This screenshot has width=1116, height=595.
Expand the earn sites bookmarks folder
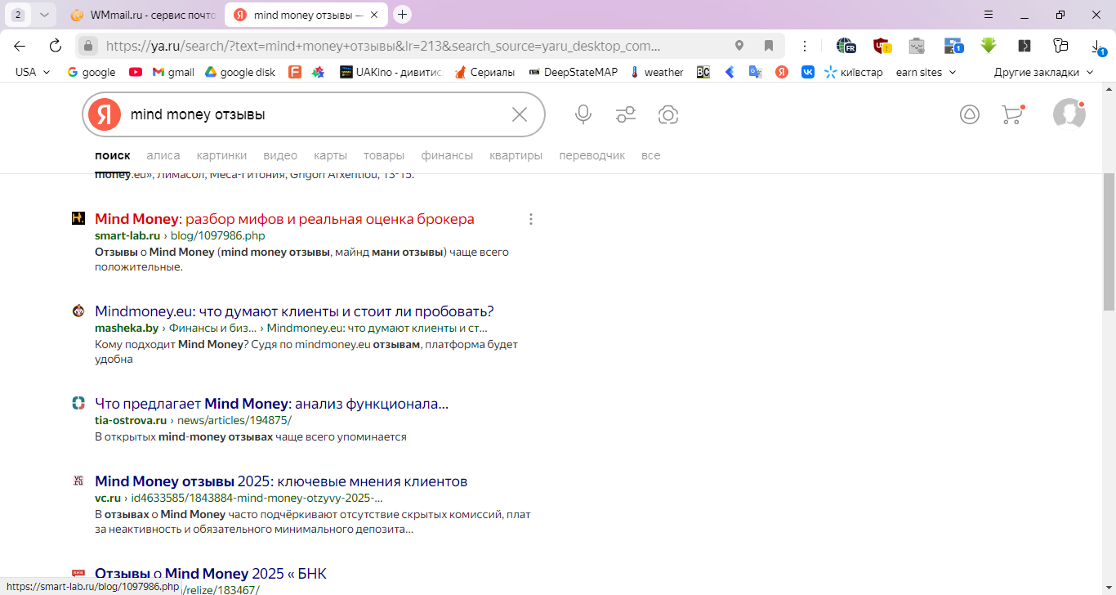click(x=926, y=72)
